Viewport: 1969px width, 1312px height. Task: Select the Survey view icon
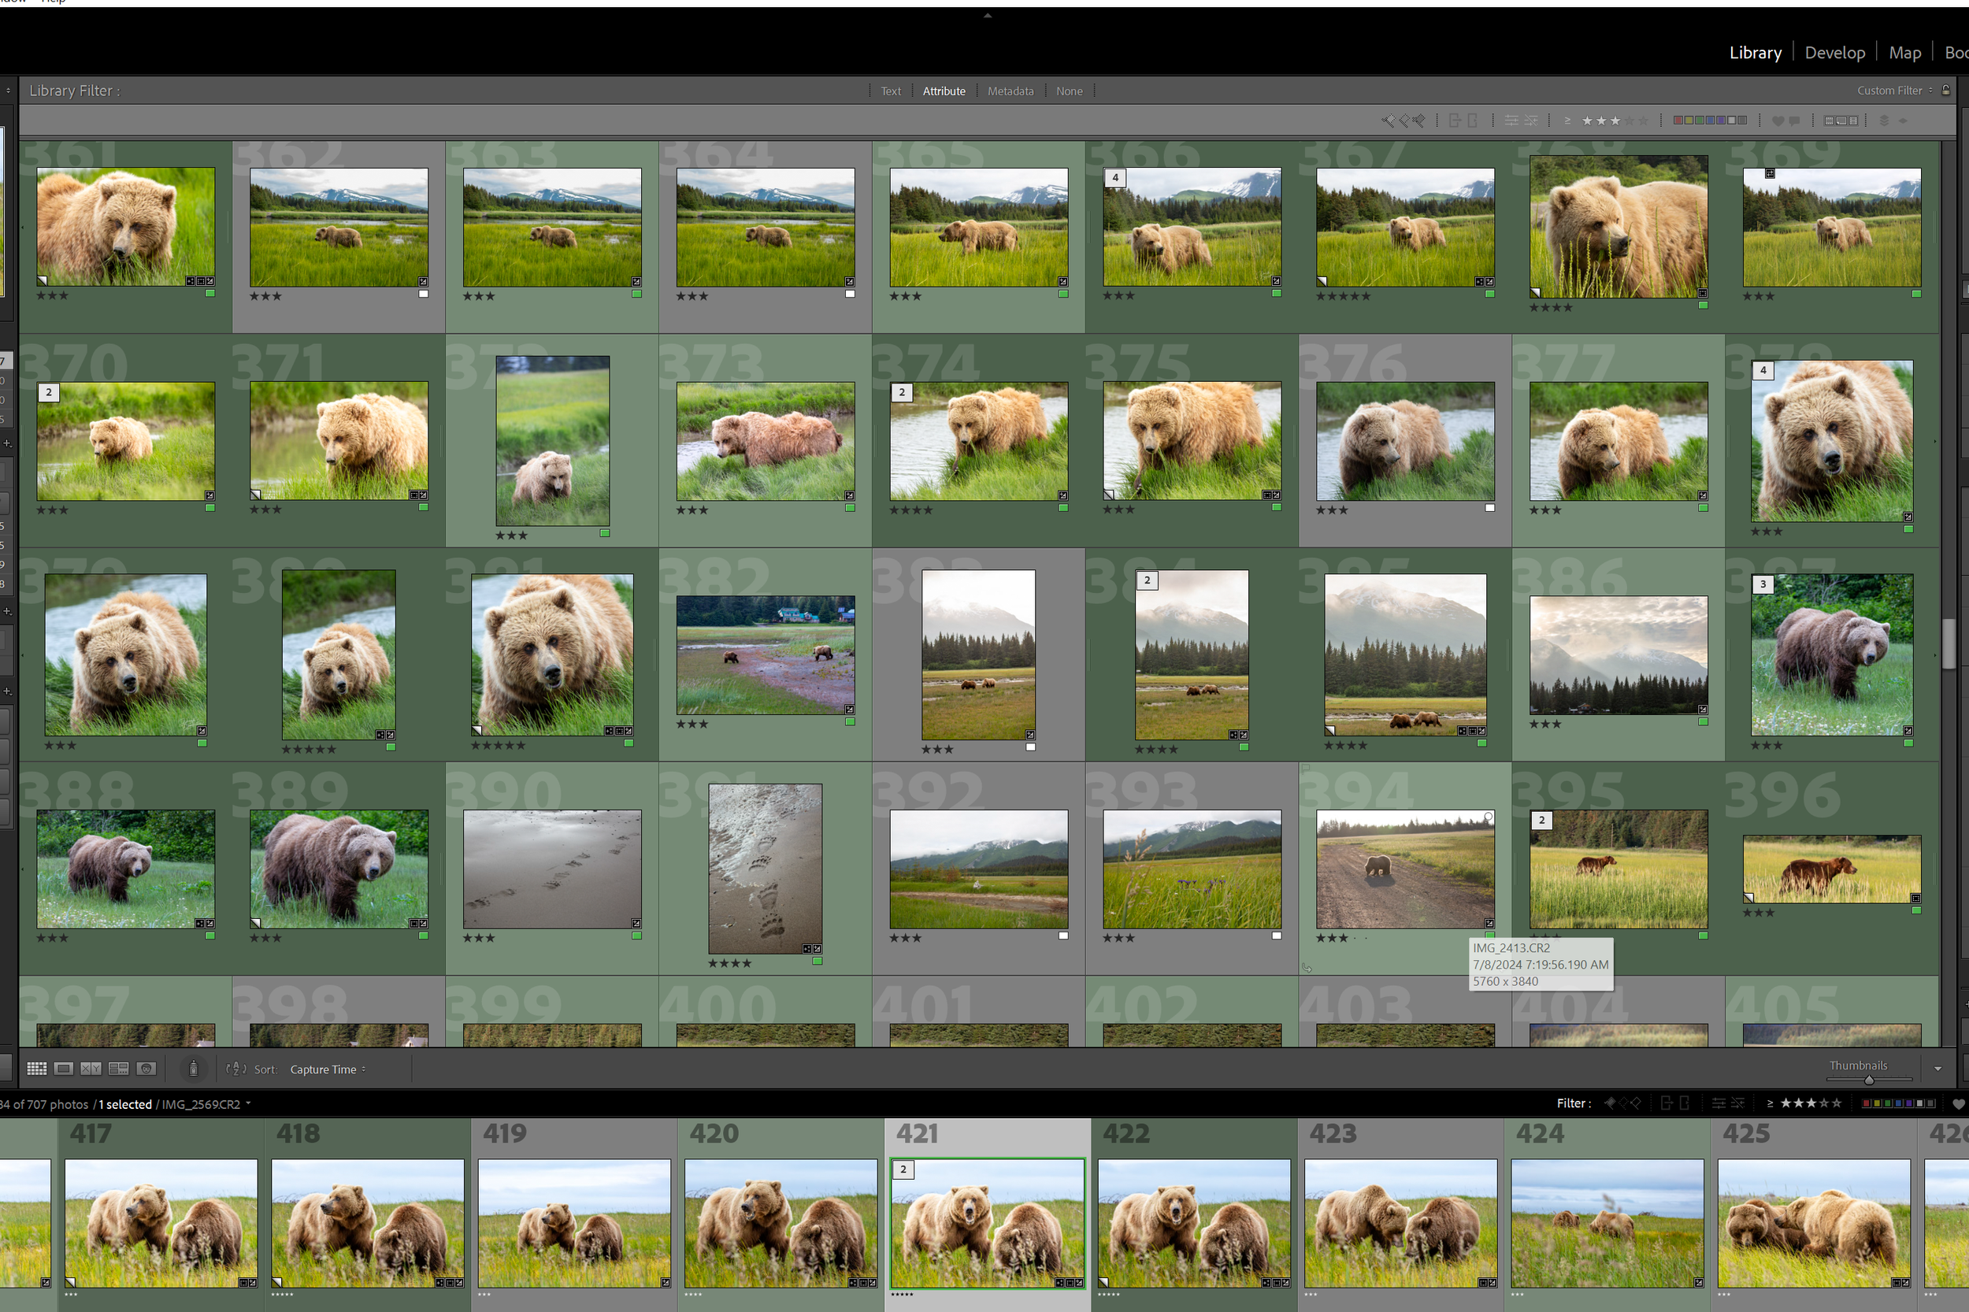coord(119,1069)
